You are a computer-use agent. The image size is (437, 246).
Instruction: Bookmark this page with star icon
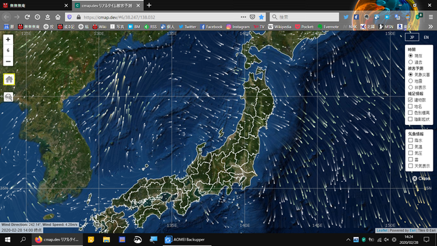[261, 17]
